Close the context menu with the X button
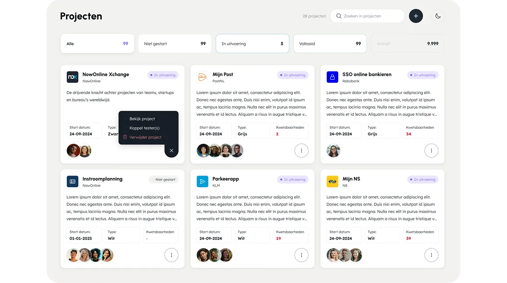Viewport: 507px width, 283px height. (171, 150)
